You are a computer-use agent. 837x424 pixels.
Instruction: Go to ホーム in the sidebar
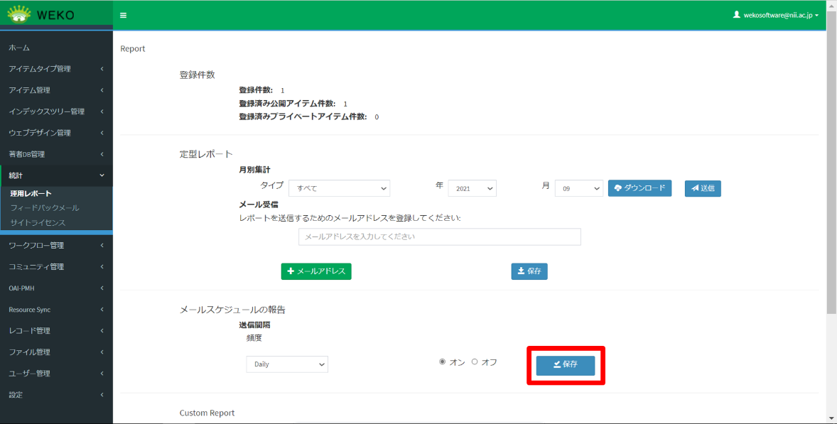pos(19,48)
